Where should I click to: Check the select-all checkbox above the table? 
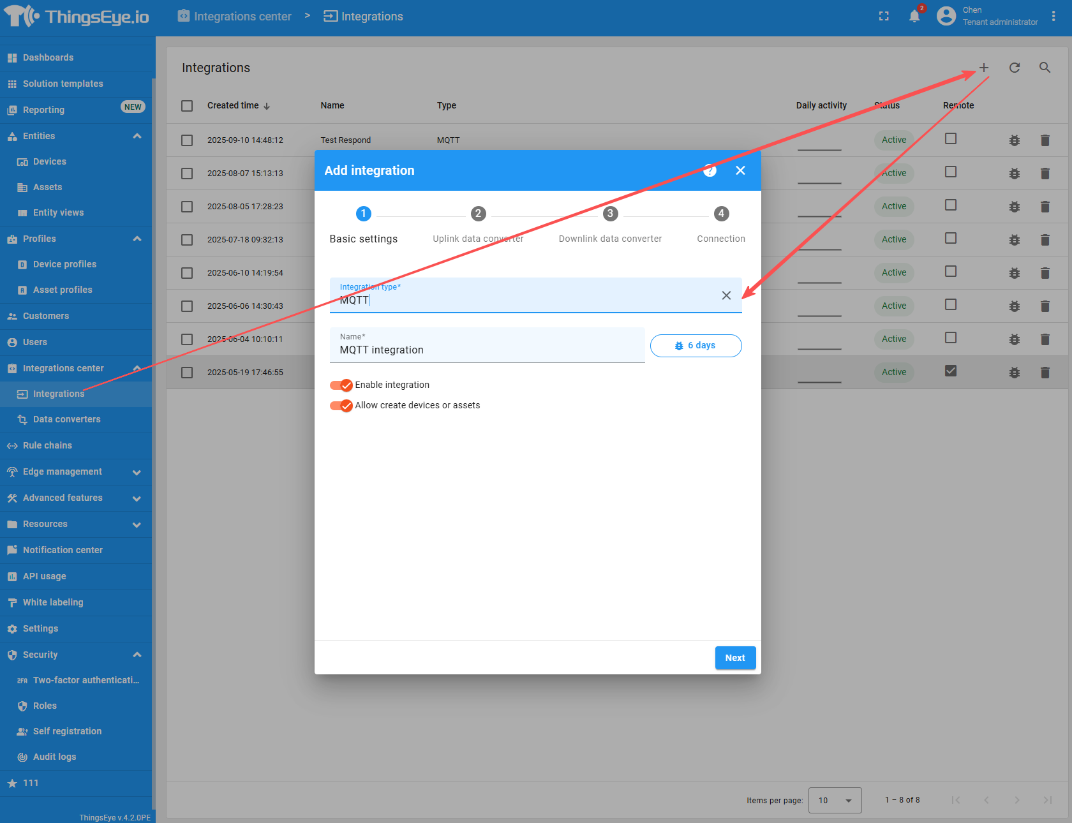point(186,105)
